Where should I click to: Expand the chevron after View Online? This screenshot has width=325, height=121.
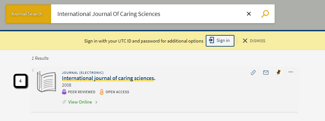coord(96,102)
